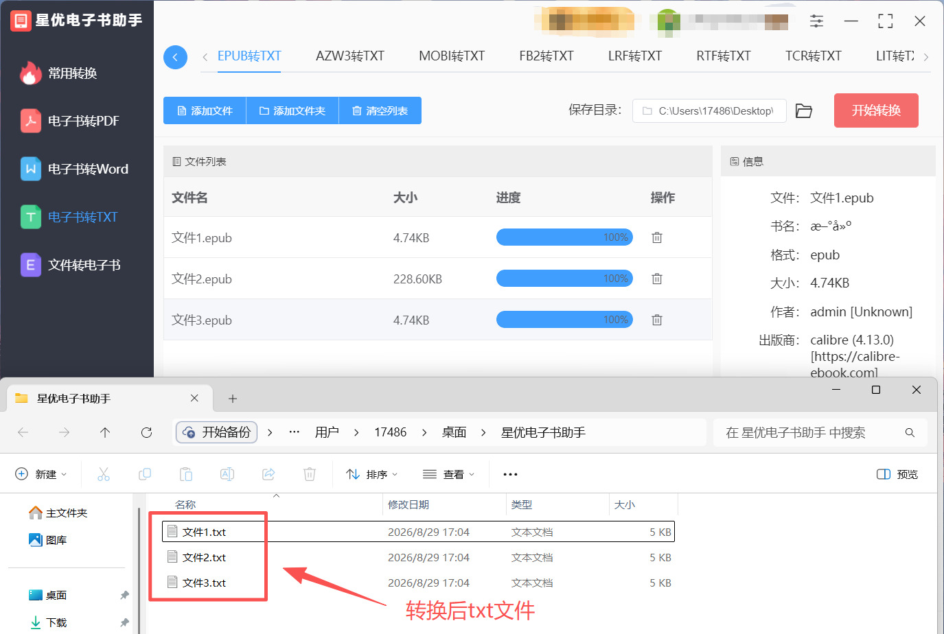Open Explorer's more options ellipsis
The image size is (944, 634).
click(x=510, y=474)
